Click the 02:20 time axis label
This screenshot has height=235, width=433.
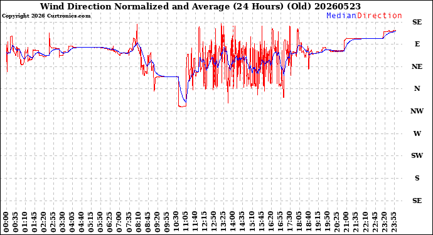[44, 222]
